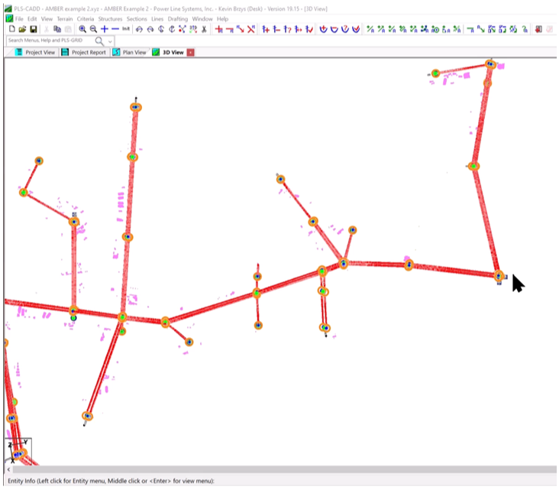Click the search magnifier icon
The image size is (559, 487).
(x=99, y=41)
